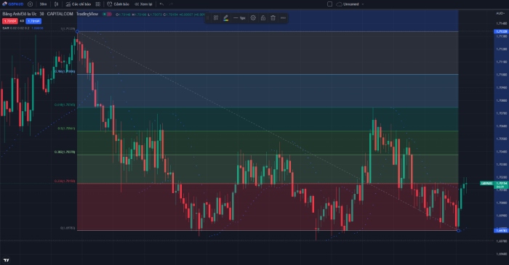Click the CAPITAL.COM exchange label
509x265 pixels.
click(60, 14)
